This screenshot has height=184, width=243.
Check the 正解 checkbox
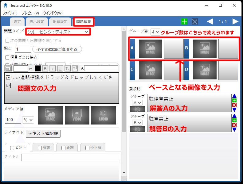63,148
